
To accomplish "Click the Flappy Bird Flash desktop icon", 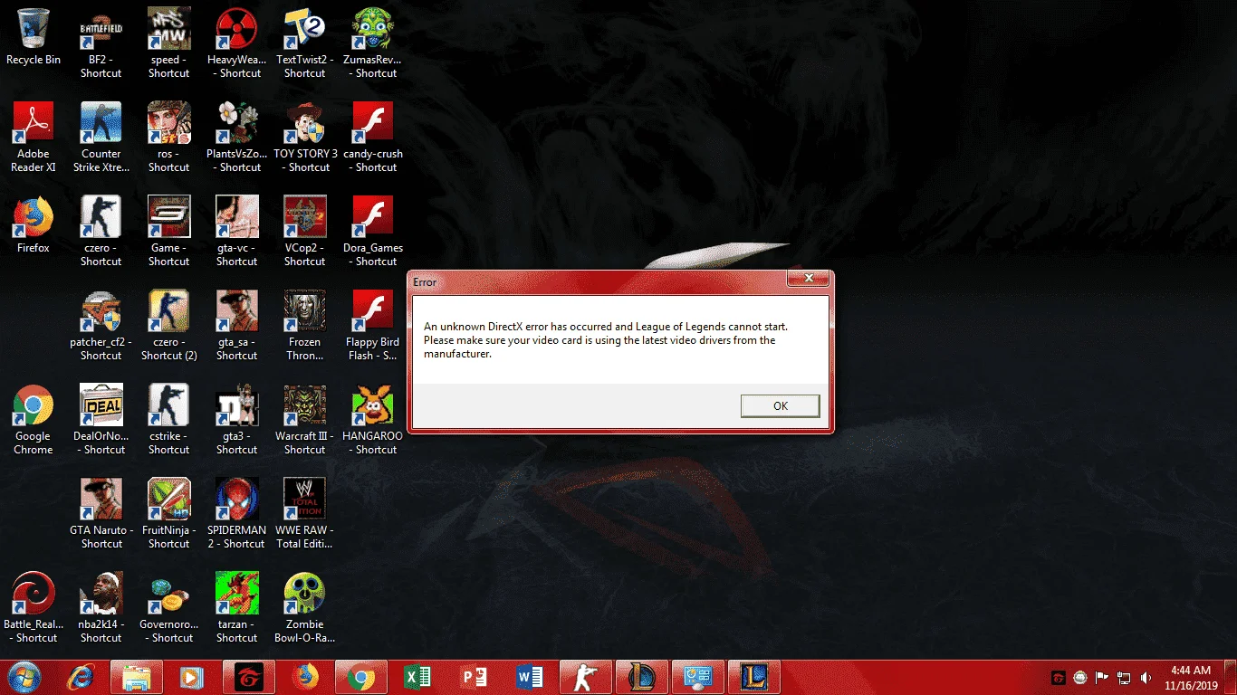I will pos(372,326).
